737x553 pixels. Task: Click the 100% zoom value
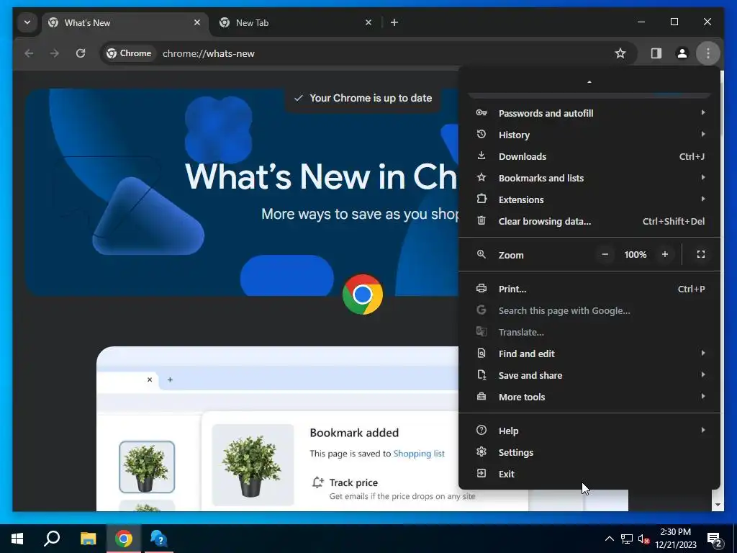click(635, 255)
